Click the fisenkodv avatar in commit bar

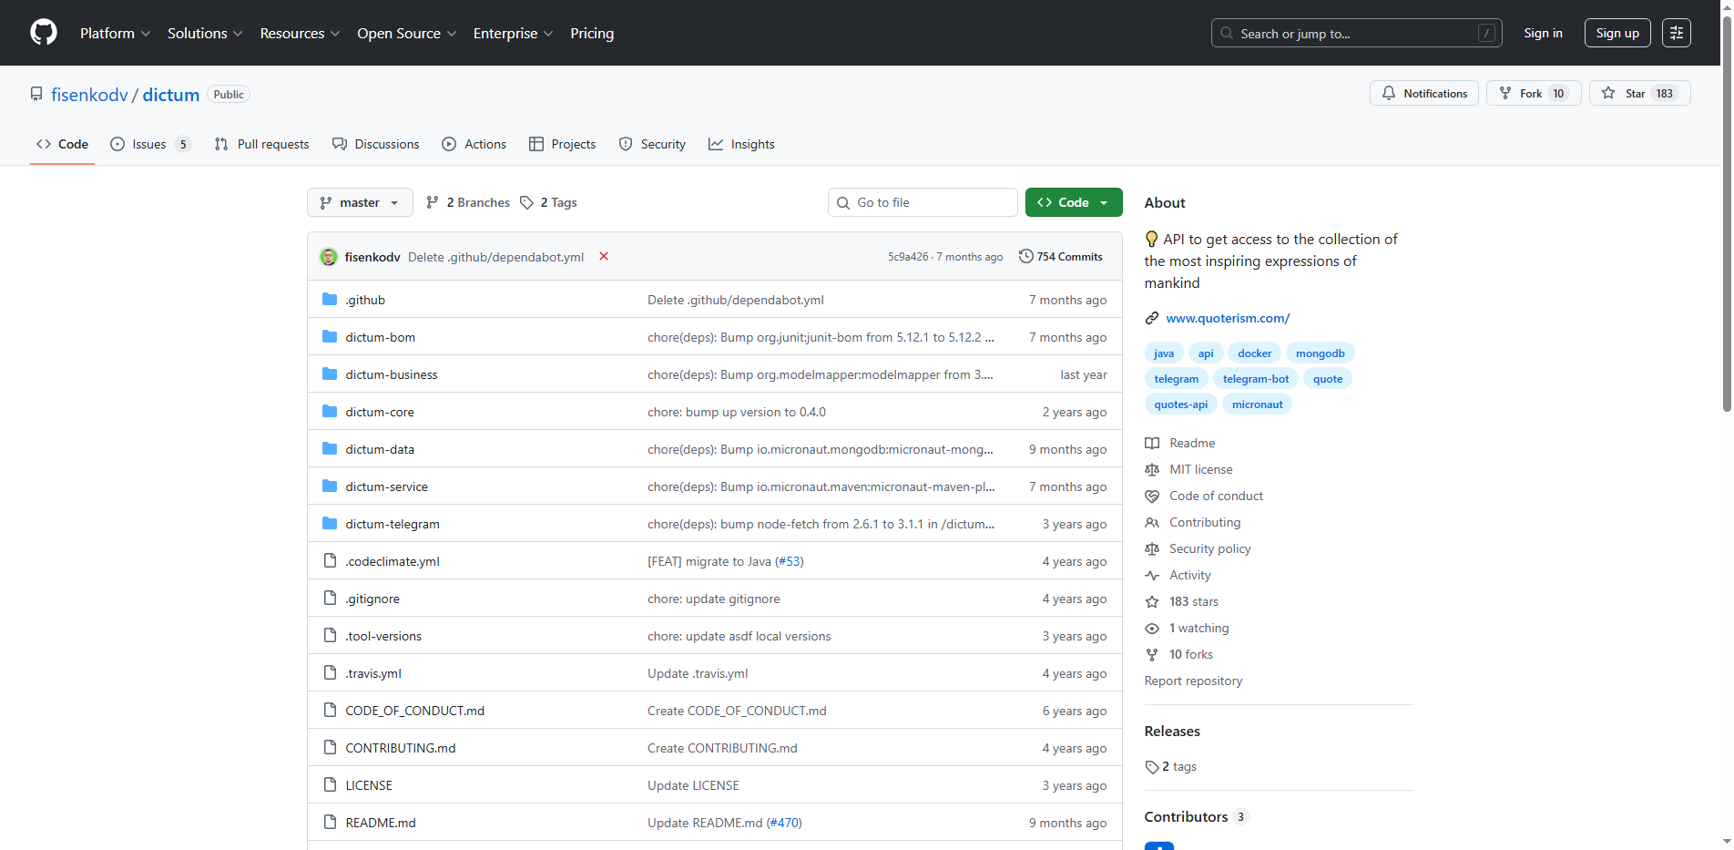[329, 257]
